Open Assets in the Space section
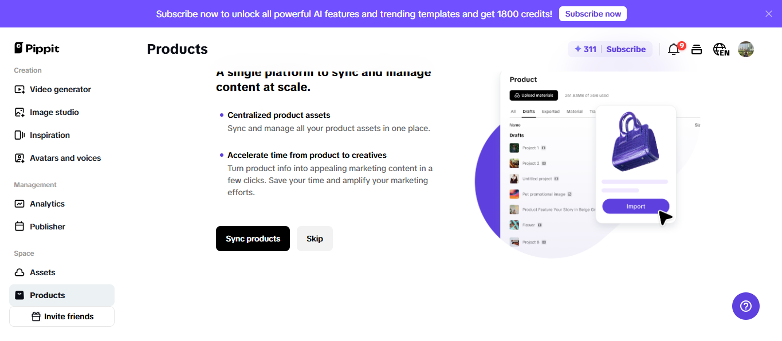This screenshot has width=782, height=341. click(x=42, y=272)
